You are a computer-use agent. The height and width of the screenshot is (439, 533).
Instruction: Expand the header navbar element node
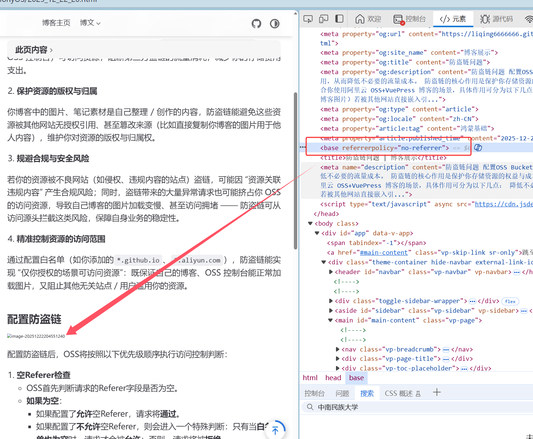coord(331,272)
